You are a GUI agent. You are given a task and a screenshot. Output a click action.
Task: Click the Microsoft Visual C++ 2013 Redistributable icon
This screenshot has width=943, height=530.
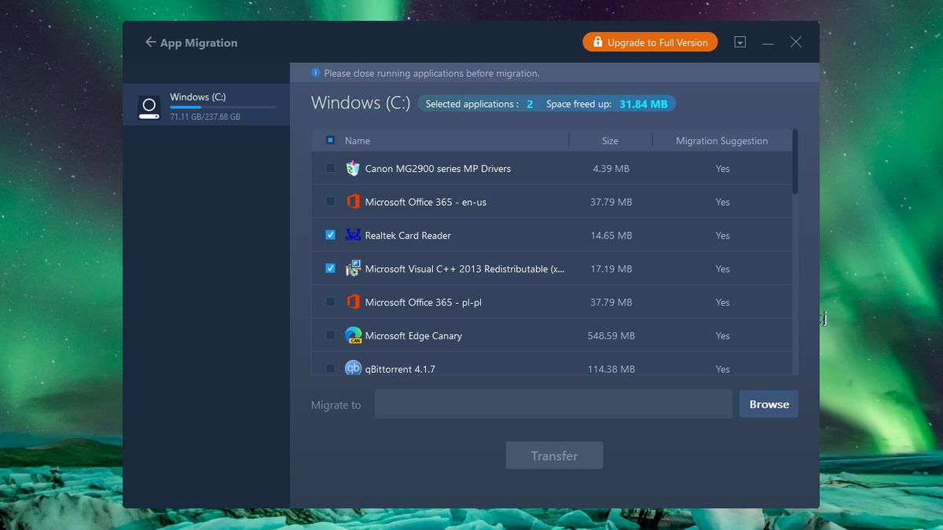(354, 268)
